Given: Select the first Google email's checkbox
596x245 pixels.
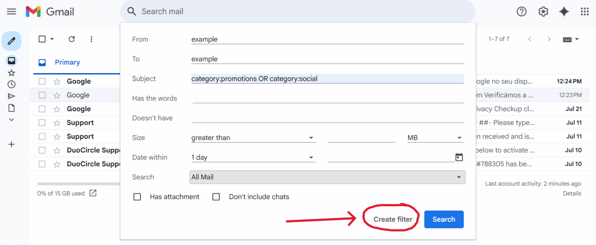Looking at the screenshot, I should [42, 81].
